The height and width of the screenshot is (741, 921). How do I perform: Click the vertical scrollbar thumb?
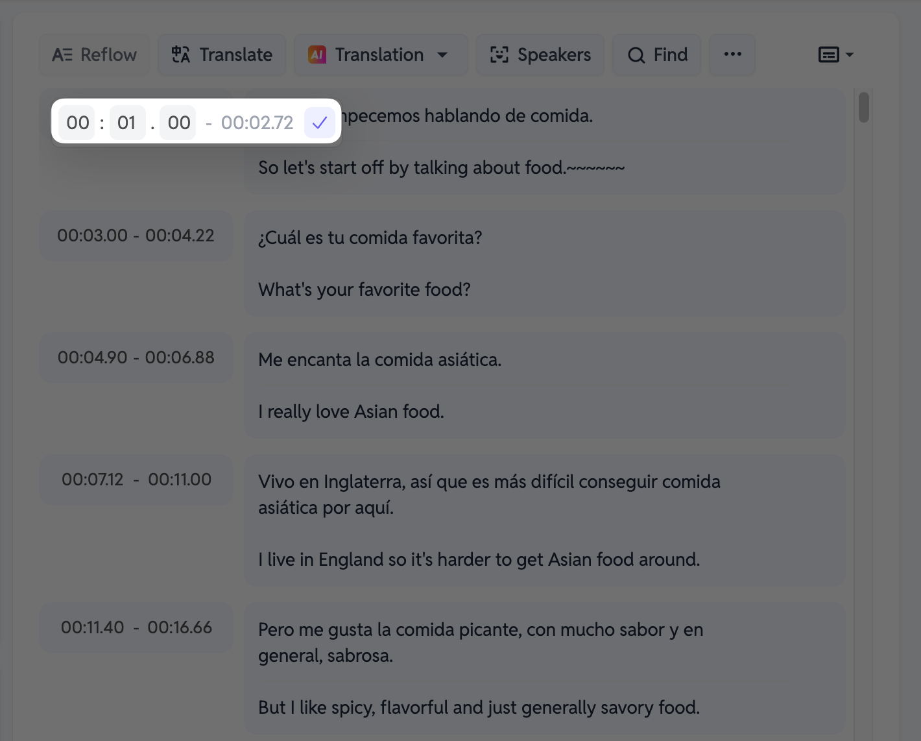pos(863,107)
